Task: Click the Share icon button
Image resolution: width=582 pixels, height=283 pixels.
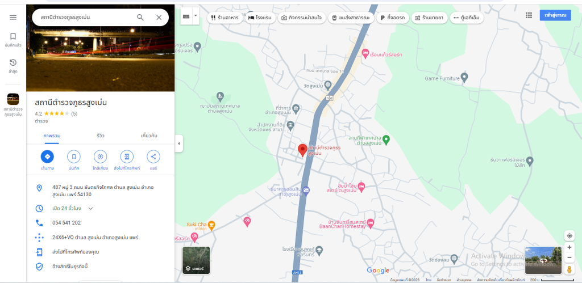Action: [153, 157]
